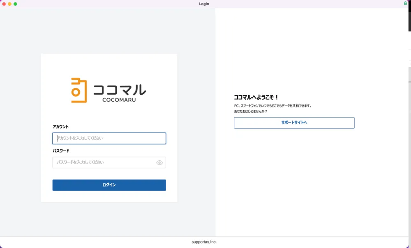Click the PC、スマートフォン description line
This screenshot has height=248, width=411.
tap(273, 106)
